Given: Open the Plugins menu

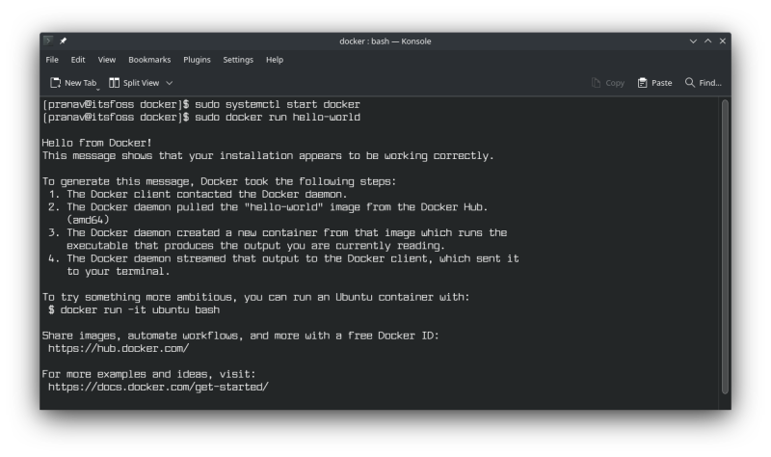Looking at the screenshot, I should [197, 60].
